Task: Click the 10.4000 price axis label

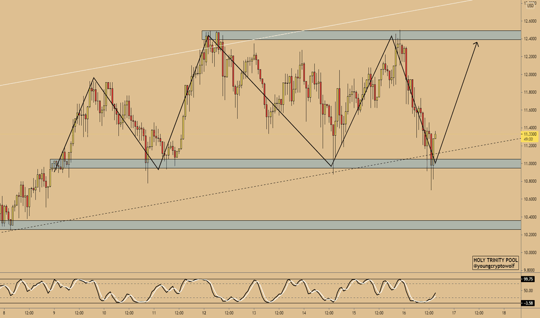Action: coord(530,217)
